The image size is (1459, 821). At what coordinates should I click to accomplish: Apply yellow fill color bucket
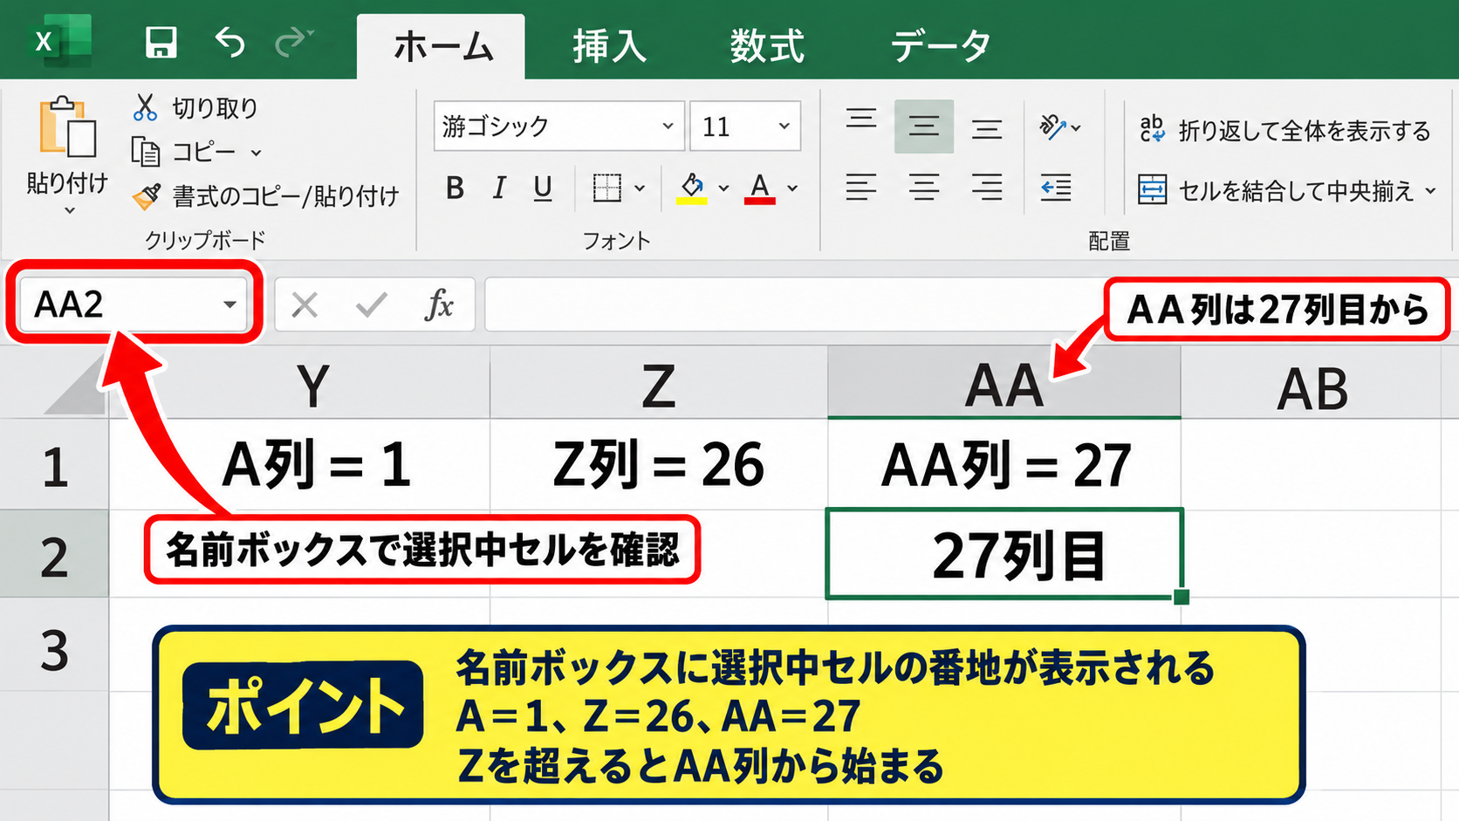pos(692,188)
